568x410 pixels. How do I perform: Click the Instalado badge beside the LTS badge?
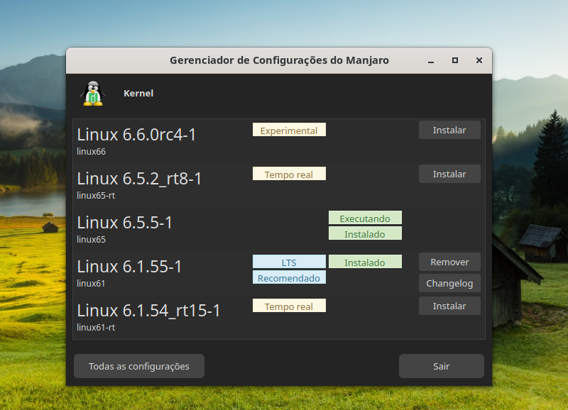(365, 261)
